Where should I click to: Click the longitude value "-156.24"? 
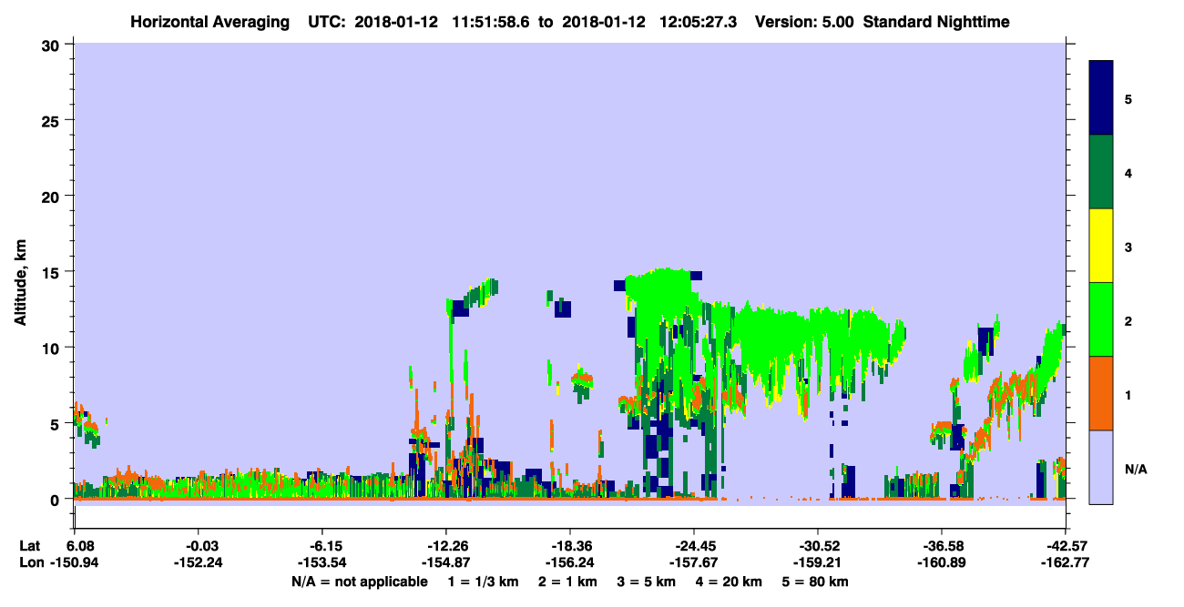point(569,562)
